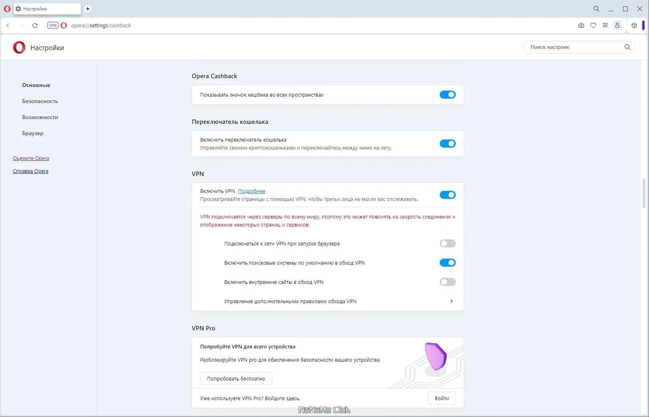This screenshot has height=417, width=649.
Task: Toggle show cashback icon in all workspaces
Action: click(x=448, y=95)
